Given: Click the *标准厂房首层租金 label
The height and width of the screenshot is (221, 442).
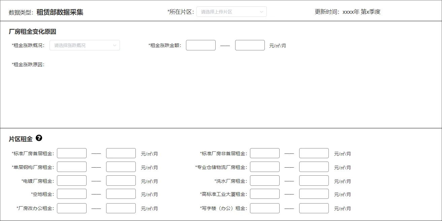Looking at the screenshot, I should (x=33, y=153).
